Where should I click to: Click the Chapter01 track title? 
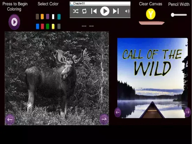click(79, 3)
